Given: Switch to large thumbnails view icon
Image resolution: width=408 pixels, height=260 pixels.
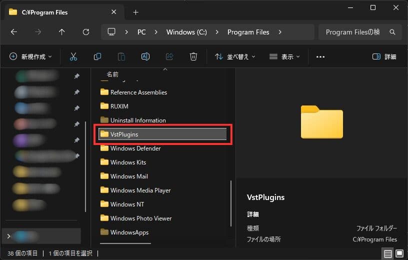Looking at the screenshot, I should click(x=399, y=253).
